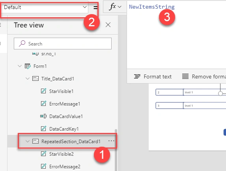Open the Default property dropdown

(x=45, y=7)
